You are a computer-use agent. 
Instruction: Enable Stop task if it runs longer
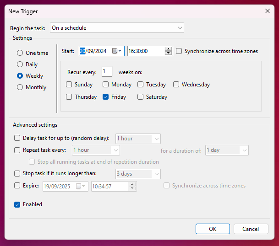point(17,174)
